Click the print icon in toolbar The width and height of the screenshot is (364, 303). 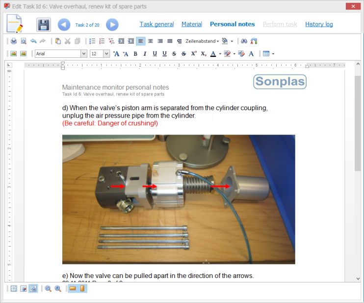(x=13, y=41)
